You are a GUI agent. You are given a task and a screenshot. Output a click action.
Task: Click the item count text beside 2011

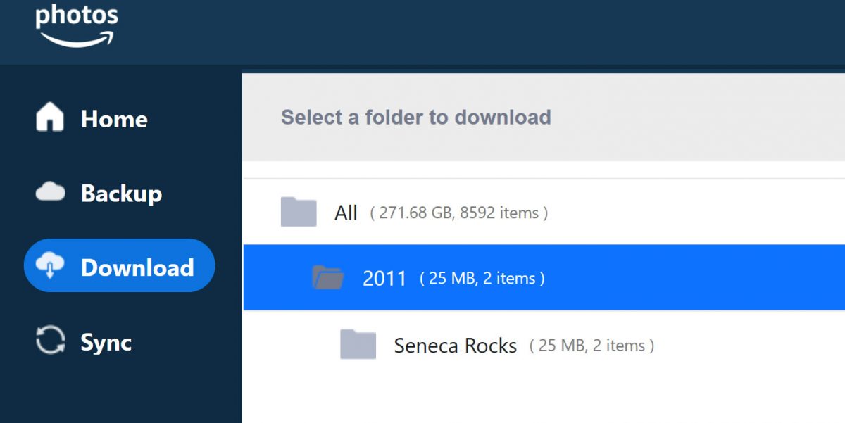coord(481,278)
